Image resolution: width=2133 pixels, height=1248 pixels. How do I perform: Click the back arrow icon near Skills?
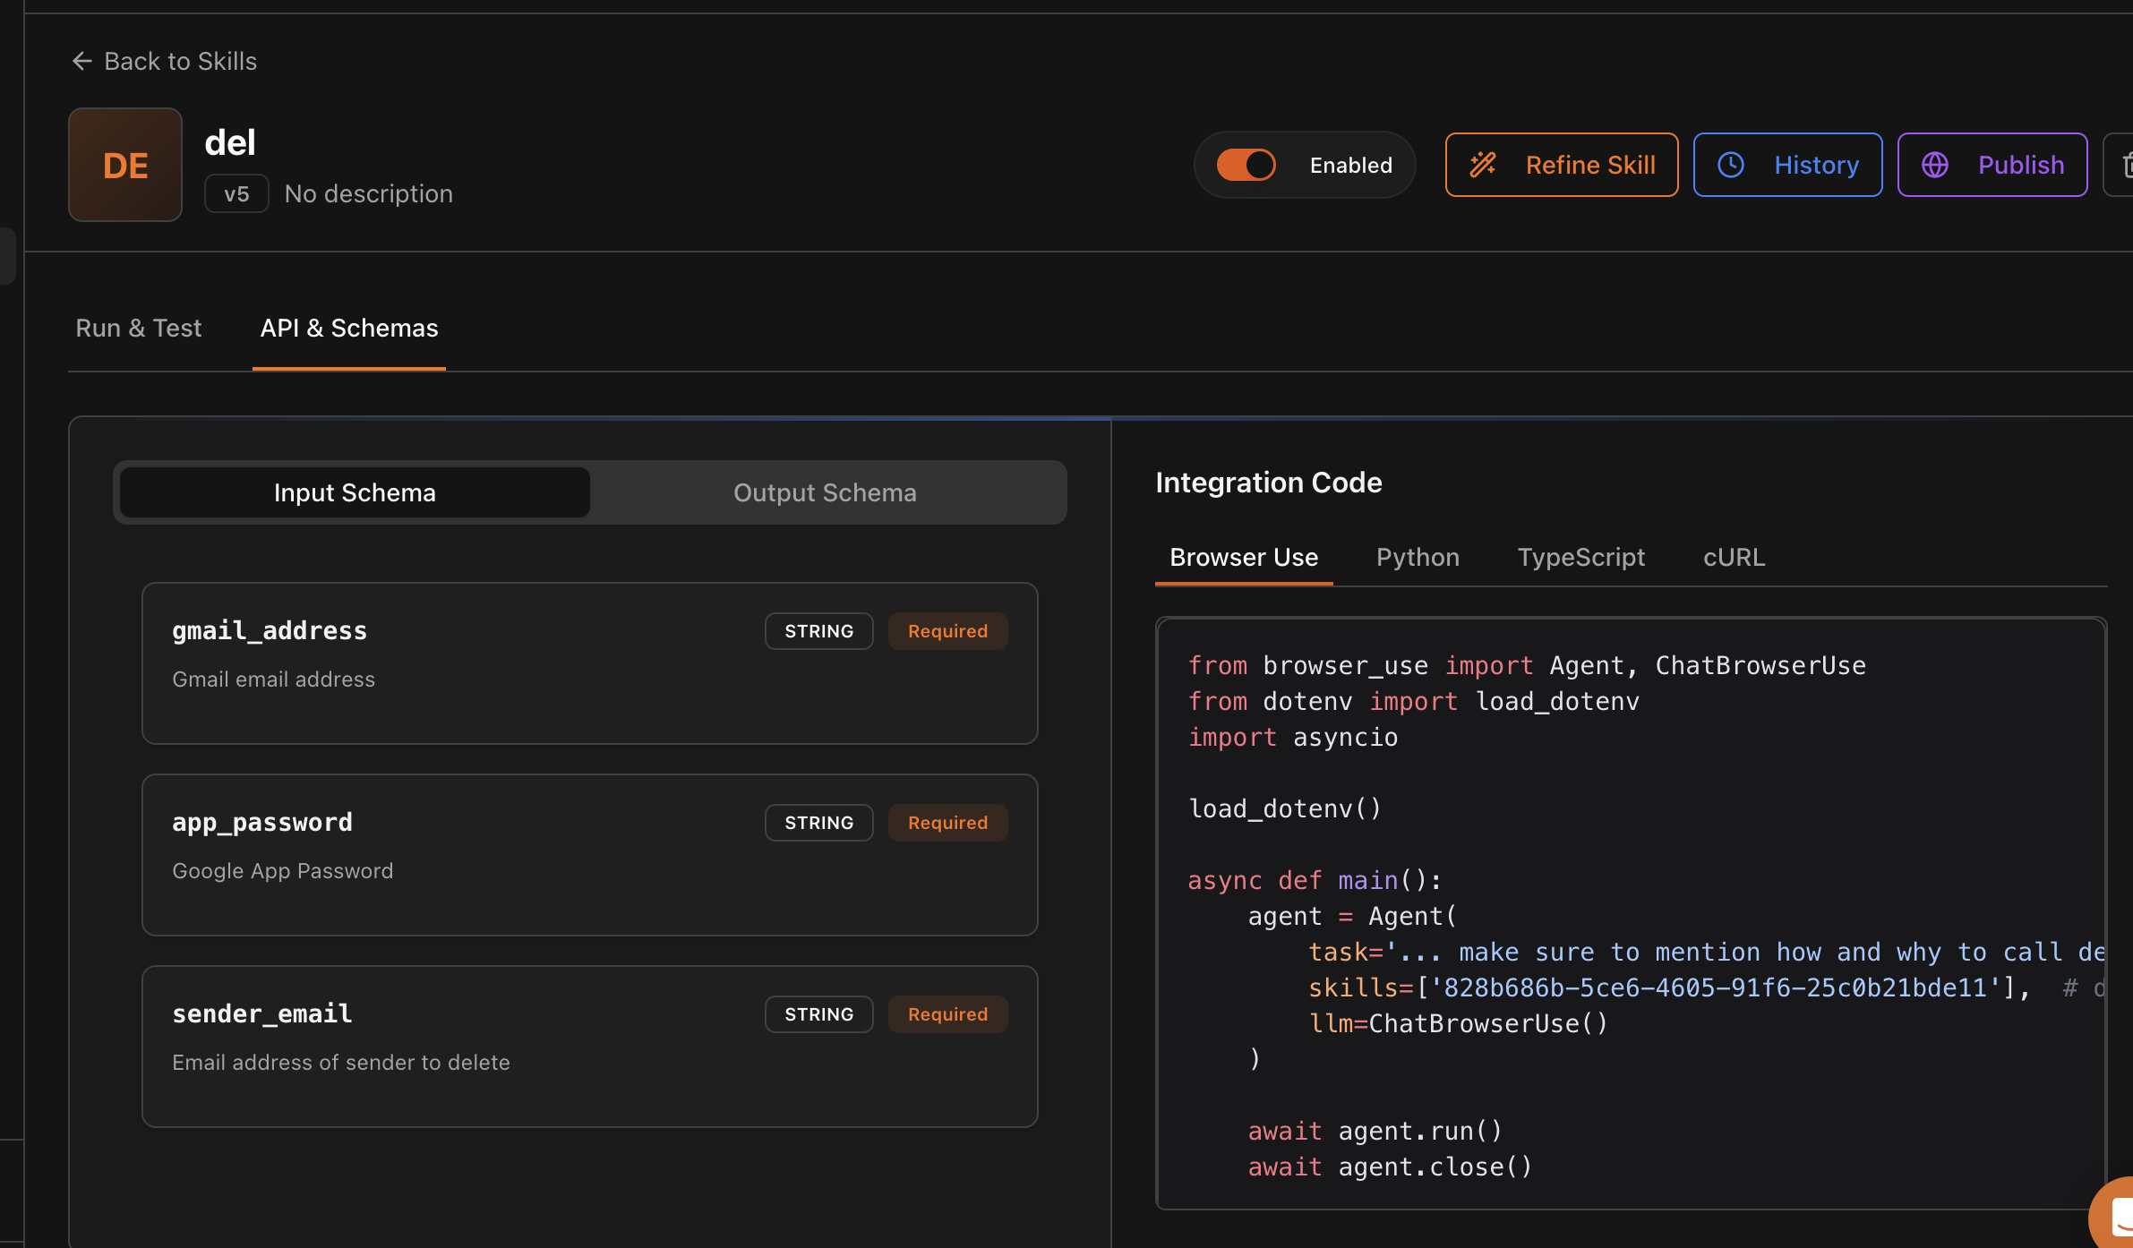click(81, 61)
